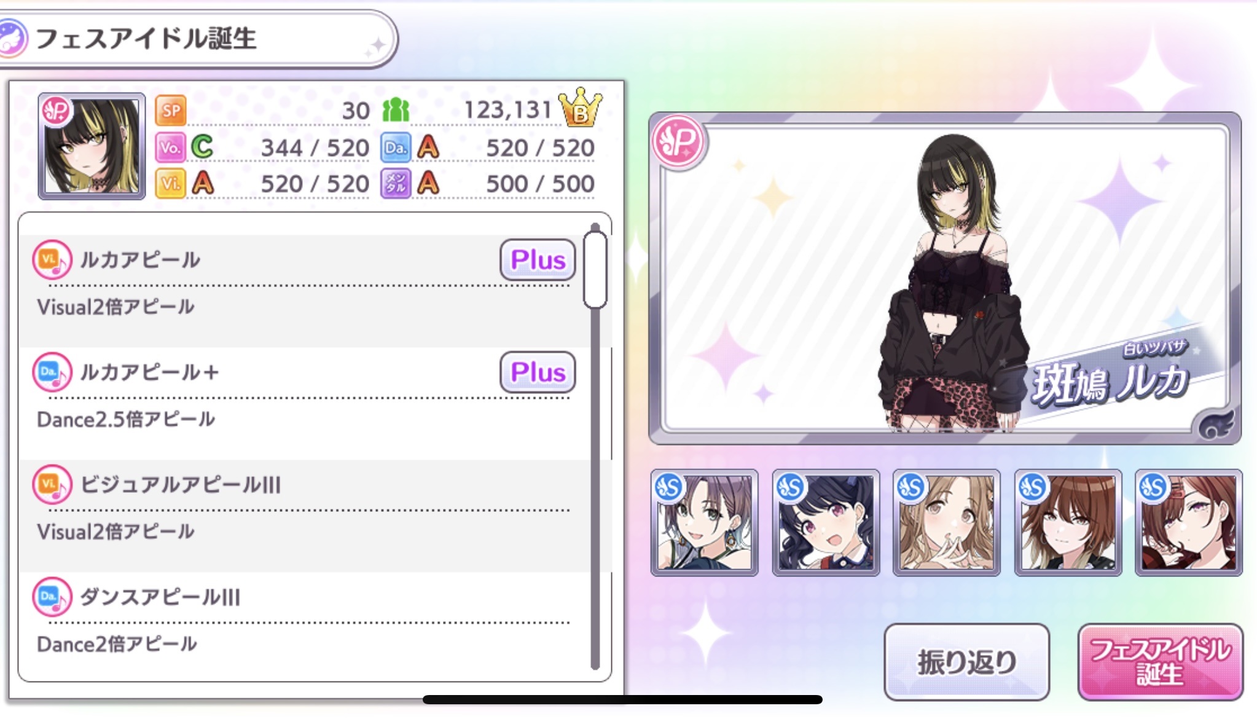Confirm with the pink フェスアイドル誕生 button

click(x=1160, y=662)
